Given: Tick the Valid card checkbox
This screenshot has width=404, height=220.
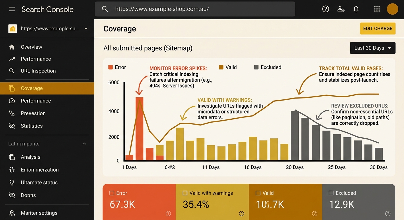Looking at the screenshot, I should point(258,193).
